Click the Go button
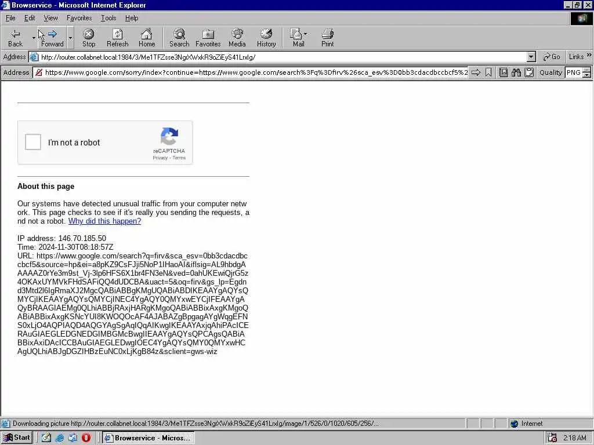The height and width of the screenshot is (445, 594). (551, 57)
